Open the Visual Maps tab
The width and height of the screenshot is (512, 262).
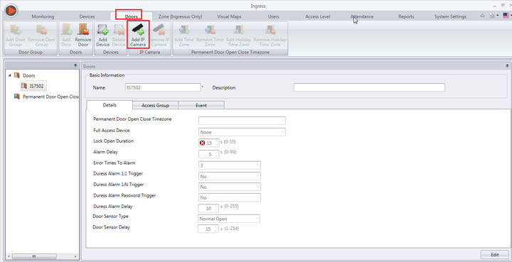pos(229,16)
